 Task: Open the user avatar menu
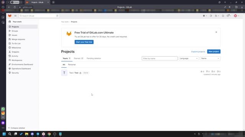click(x=236, y=16)
